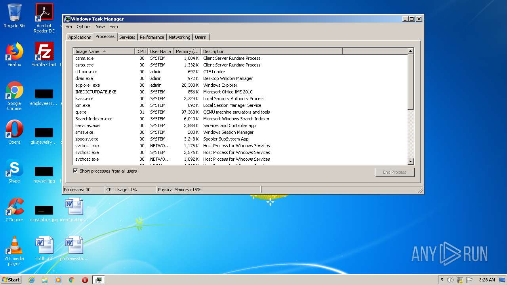
Task: Select the services.exe process
Action: 240,125
